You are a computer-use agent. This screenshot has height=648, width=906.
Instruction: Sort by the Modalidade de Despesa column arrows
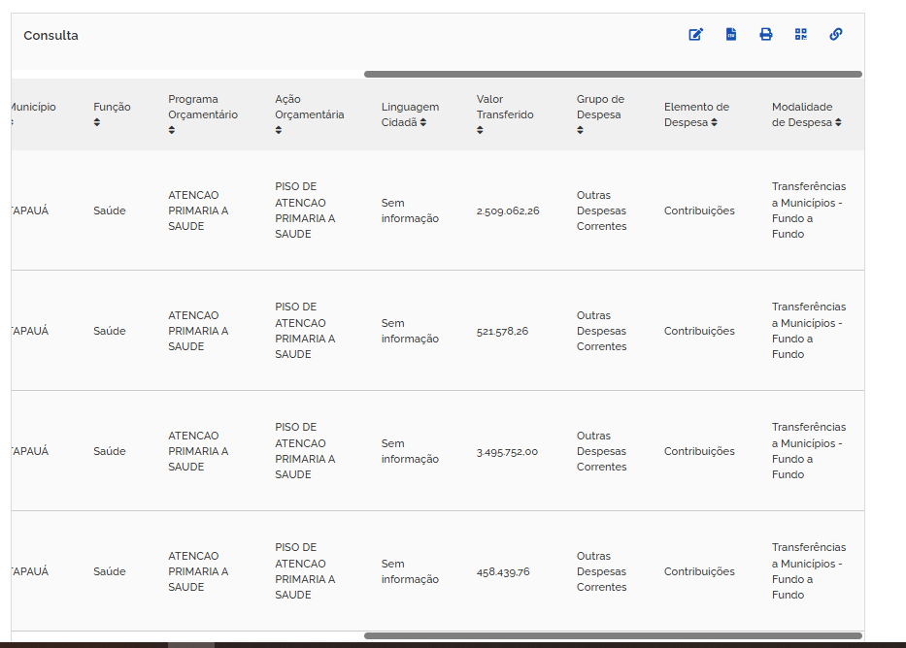coord(838,122)
